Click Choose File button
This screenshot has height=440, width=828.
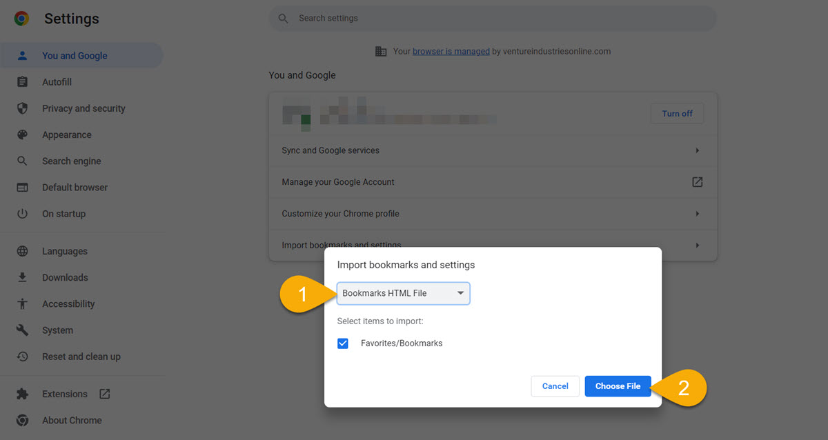[x=618, y=386]
